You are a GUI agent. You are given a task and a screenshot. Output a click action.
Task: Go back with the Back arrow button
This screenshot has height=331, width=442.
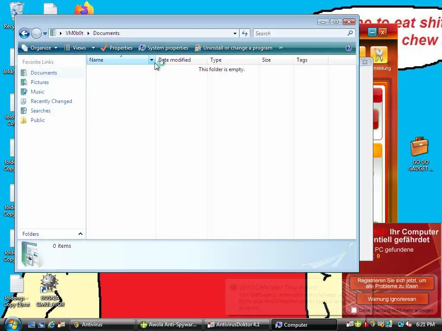(24, 34)
